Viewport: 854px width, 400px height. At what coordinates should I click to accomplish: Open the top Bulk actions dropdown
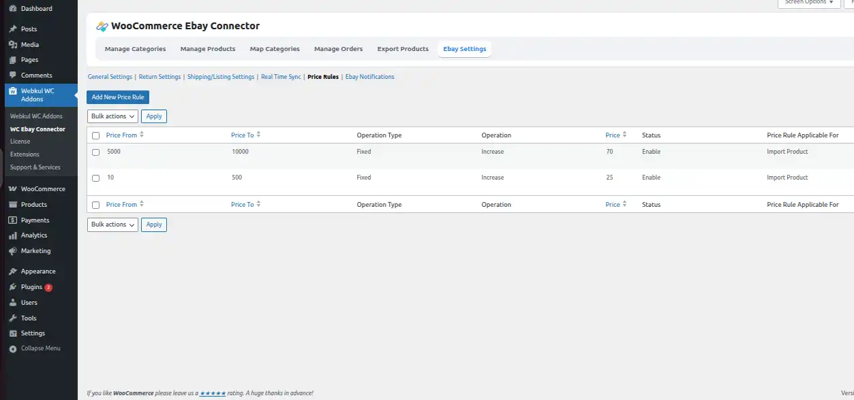(x=112, y=116)
